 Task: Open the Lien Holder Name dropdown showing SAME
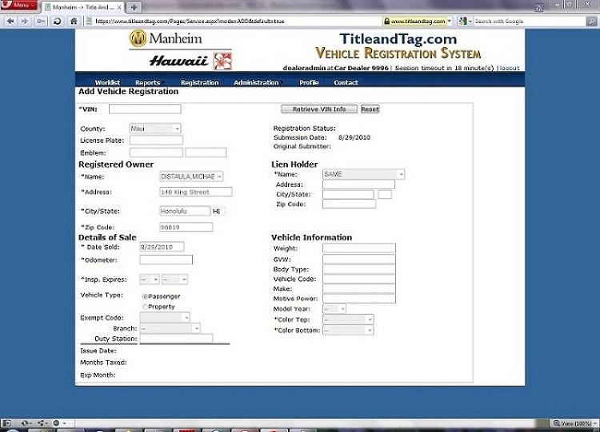(363, 174)
